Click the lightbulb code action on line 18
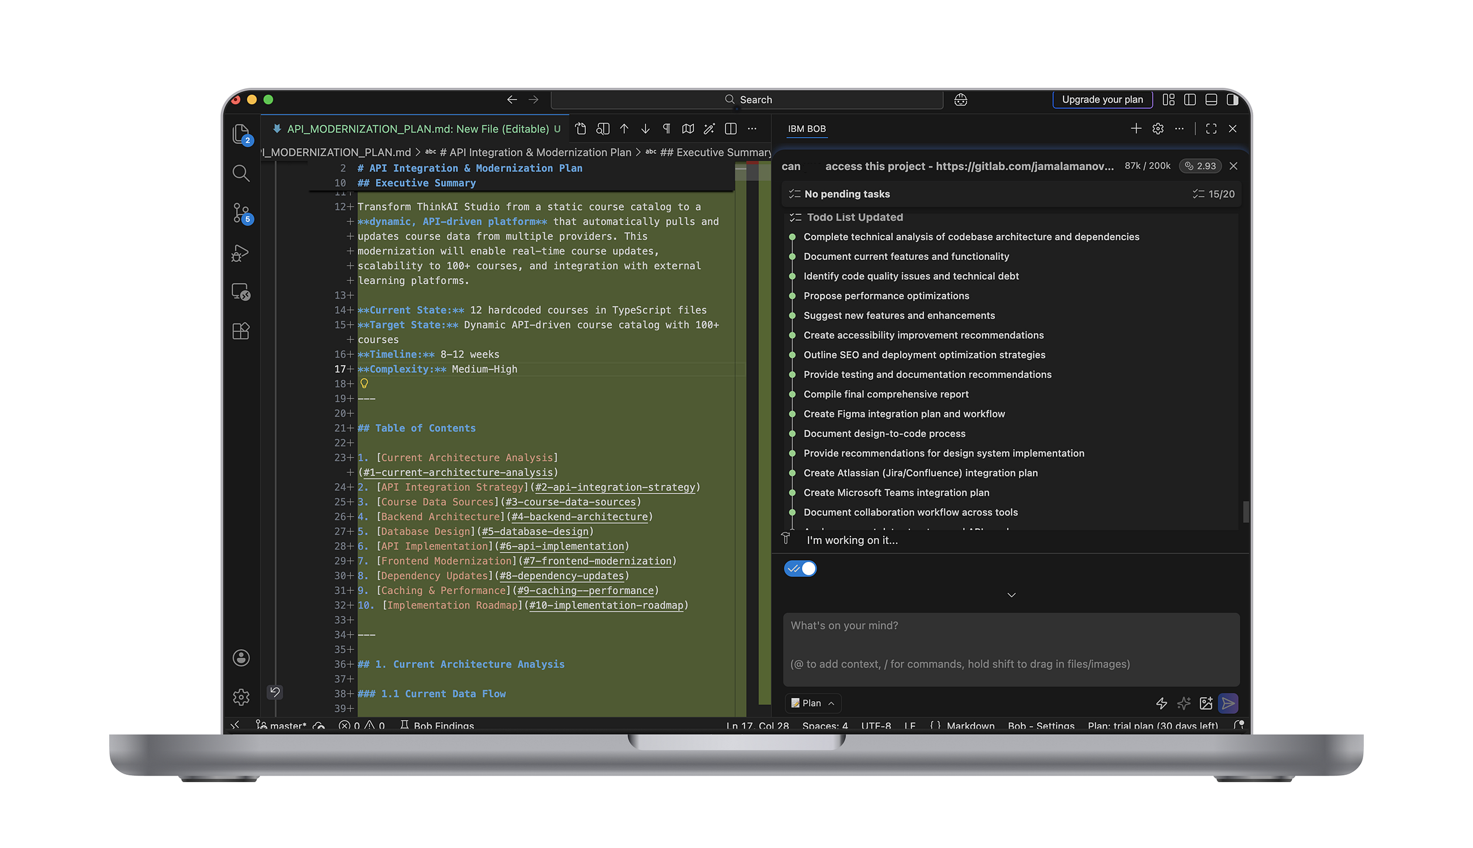The height and width of the screenshot is (848, 1473). 364,383
